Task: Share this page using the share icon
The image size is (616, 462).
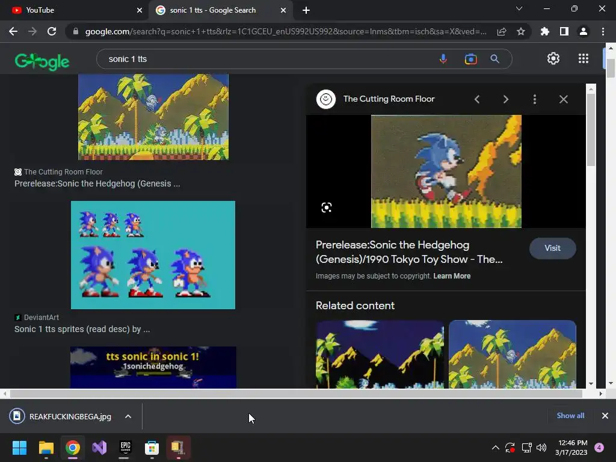Action: (x=502, y=31)
